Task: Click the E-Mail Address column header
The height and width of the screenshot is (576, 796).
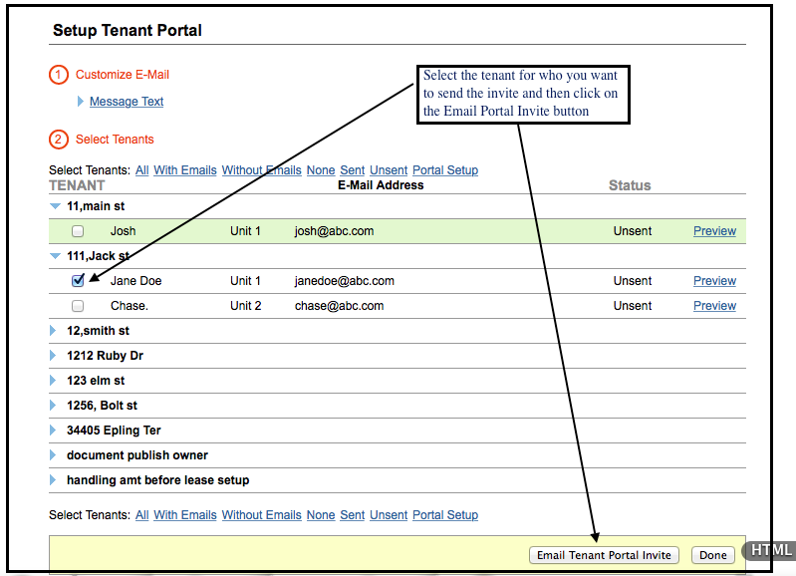Action: click(381, 185)
